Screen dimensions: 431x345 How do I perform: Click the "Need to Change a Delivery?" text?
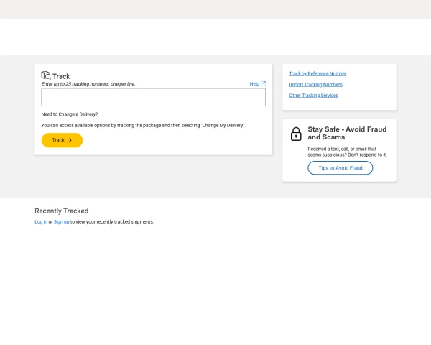coord(70,114)
